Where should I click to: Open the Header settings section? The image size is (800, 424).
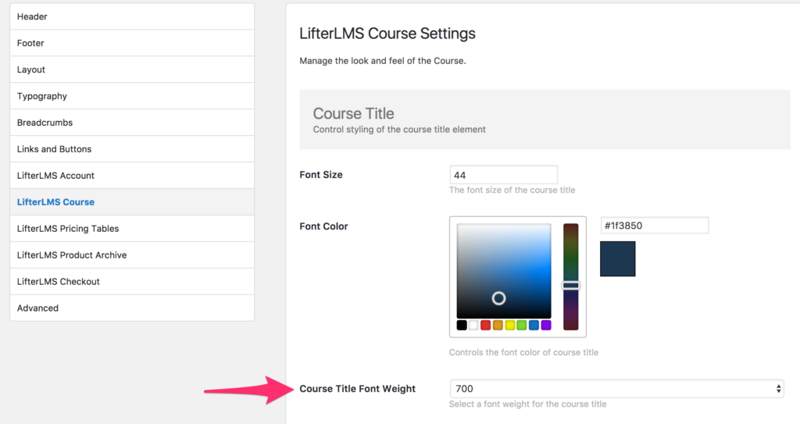click(x=132, y=16)
